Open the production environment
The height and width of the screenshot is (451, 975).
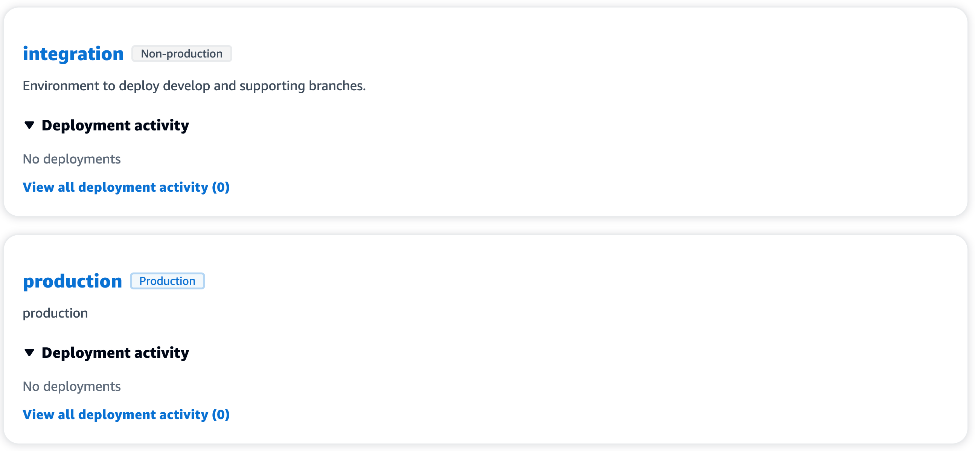[x=72, y=281]
